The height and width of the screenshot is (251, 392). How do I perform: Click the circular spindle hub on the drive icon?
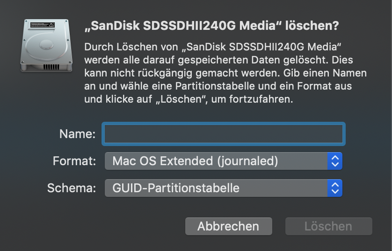coord(46,45)
